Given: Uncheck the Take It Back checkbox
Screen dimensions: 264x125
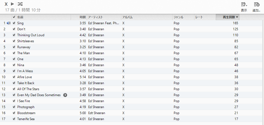Looking at the screenshot, I should pos(14,83).
